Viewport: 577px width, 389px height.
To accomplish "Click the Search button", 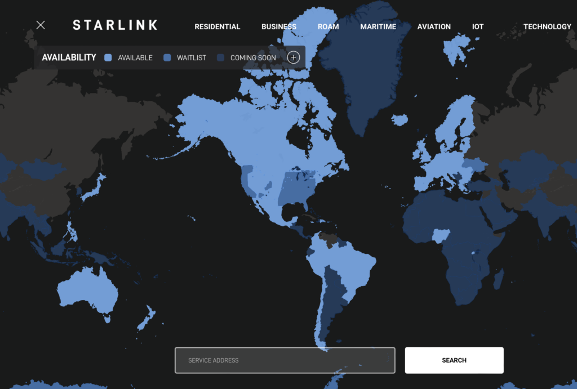I will [454, 360].
